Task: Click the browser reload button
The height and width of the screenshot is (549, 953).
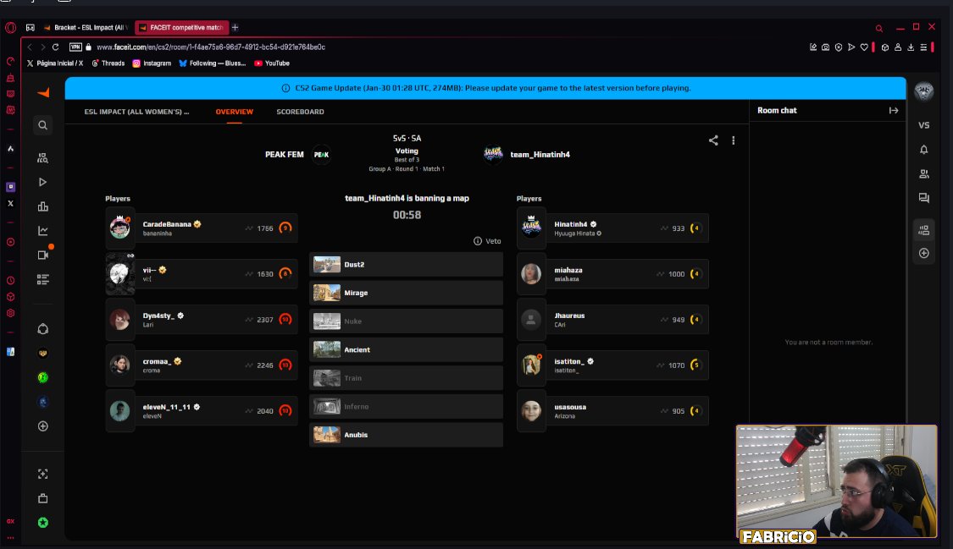Action: (55, 47)
